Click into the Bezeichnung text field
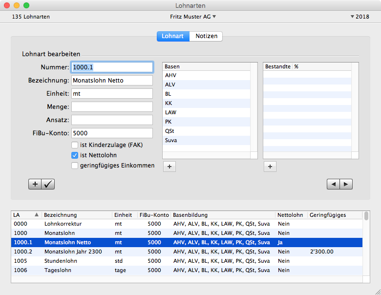Screen dimensions: 381x295 pos(112,80)
